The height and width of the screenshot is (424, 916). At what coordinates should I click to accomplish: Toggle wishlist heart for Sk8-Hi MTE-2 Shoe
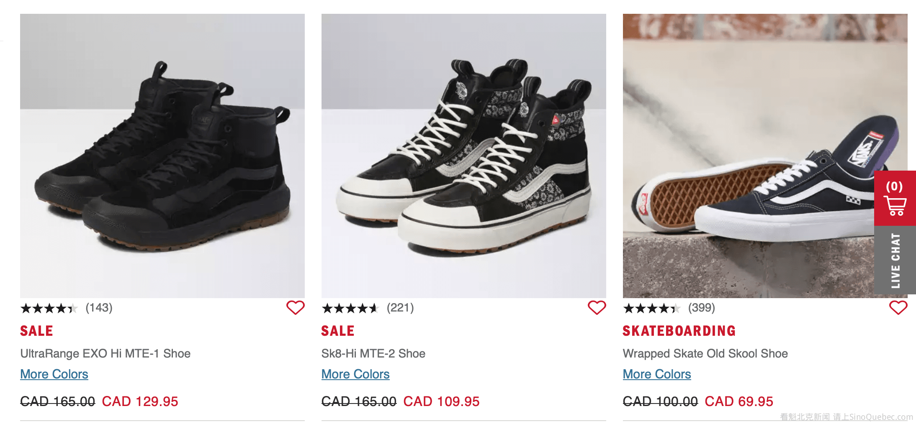click(597, 308)
